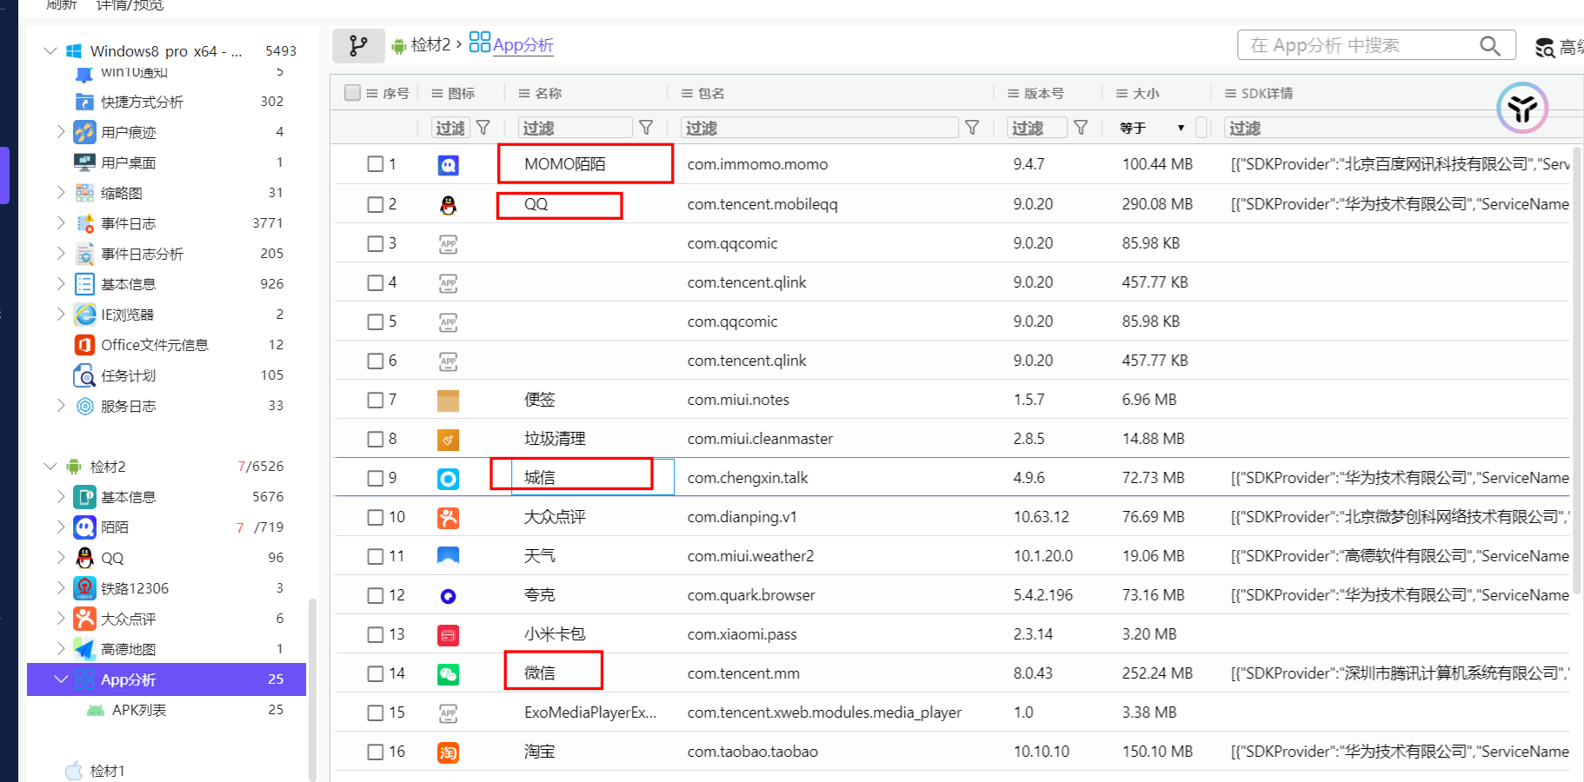Click the 在 App分析 中搜索 search field

tap(1361, 45)
